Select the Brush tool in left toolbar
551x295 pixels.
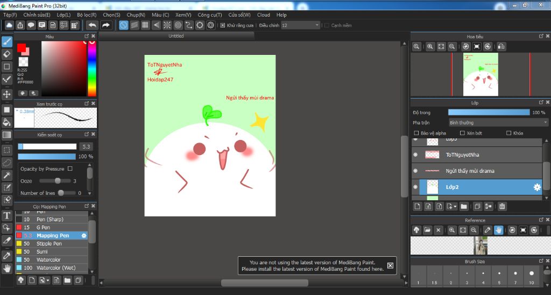click(x=7, y=41)
